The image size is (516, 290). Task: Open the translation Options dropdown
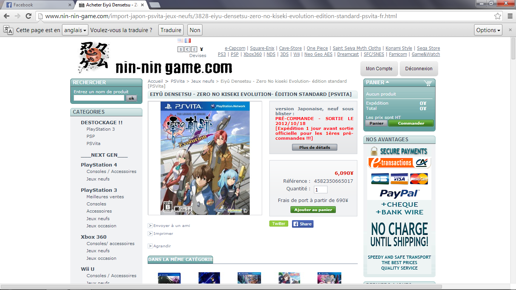click(488, 30)
